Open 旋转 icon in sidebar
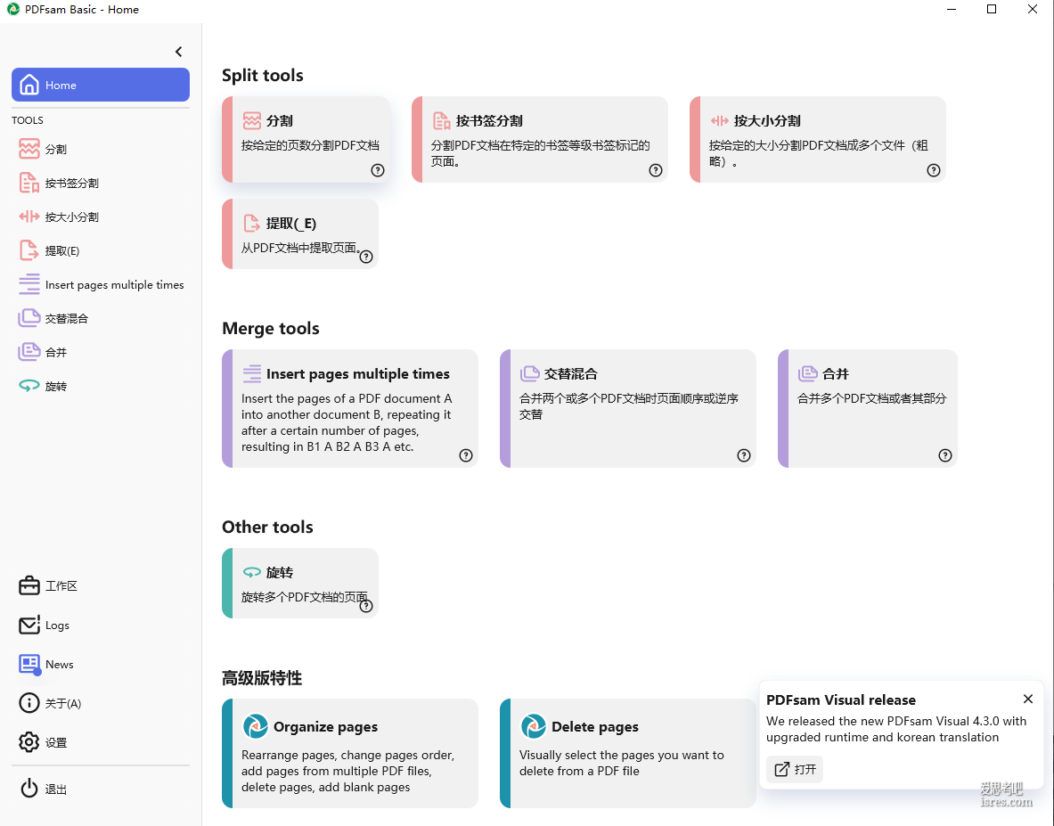Image resolution: width=1054 pixels, height=826 pixels. tap(29, 386)
